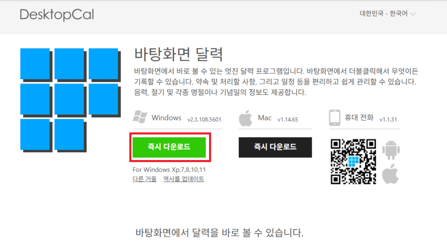Open the 다른 거울 mirror link

tap(144, 179)
